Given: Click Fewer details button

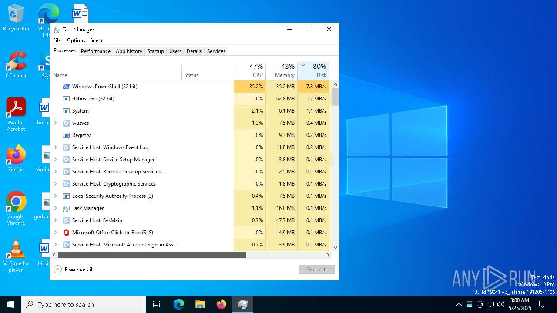Looking at the screenshot, I should pos(74,270).
